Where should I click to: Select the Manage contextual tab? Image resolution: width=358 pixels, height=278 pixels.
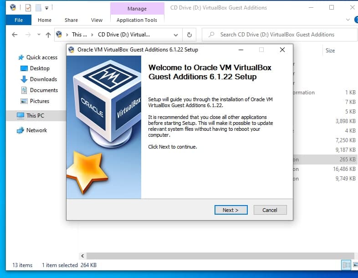137,9
